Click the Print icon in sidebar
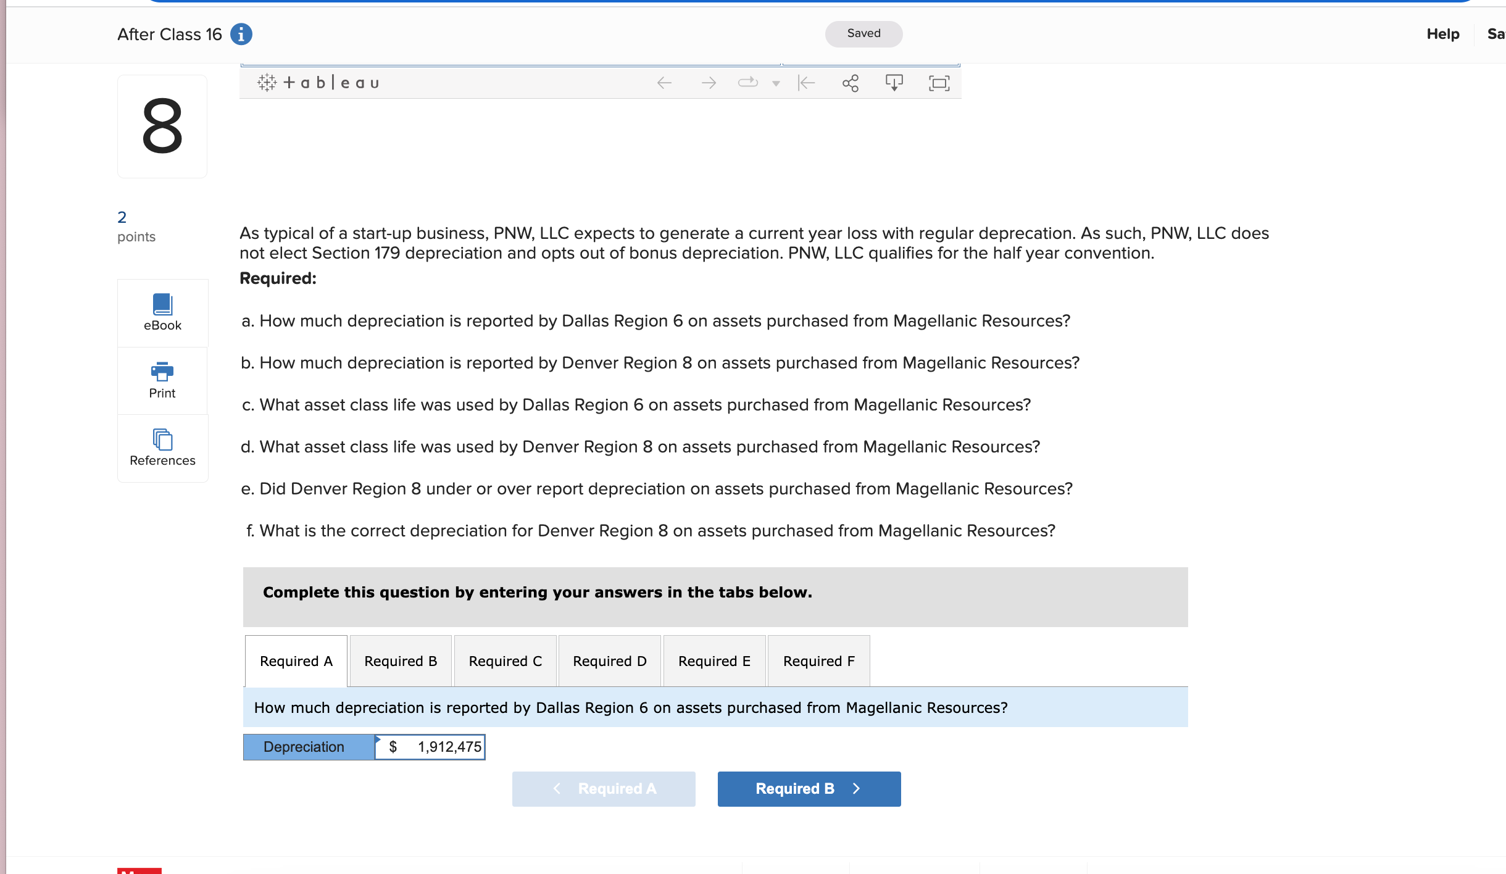Screen dimensions: 1506x874 point(162,380)
